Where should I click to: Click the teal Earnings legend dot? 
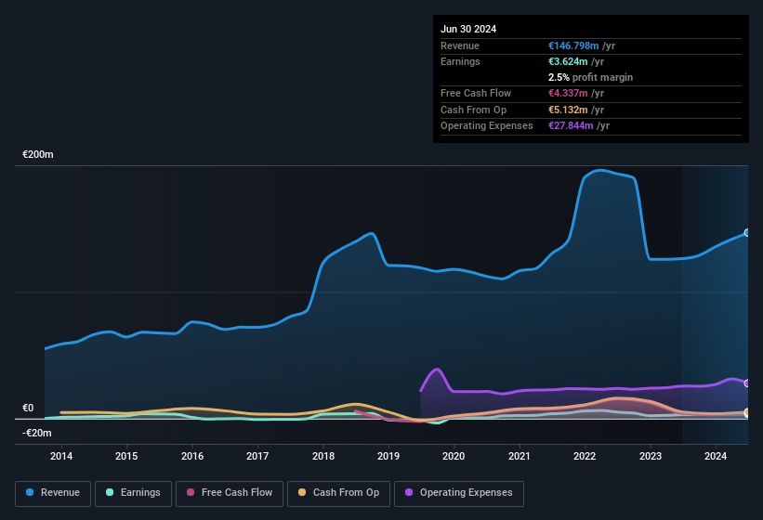click(109, 492)
